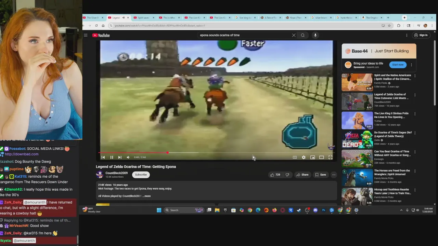438x246 pixels.
Task: Open options for Ocarina Sages Die video
Action: [415, 133]
